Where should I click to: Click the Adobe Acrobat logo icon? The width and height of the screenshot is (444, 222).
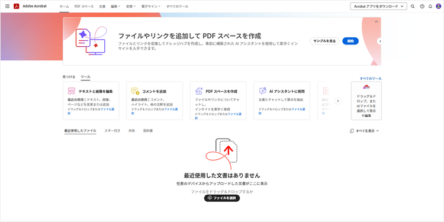16,7
